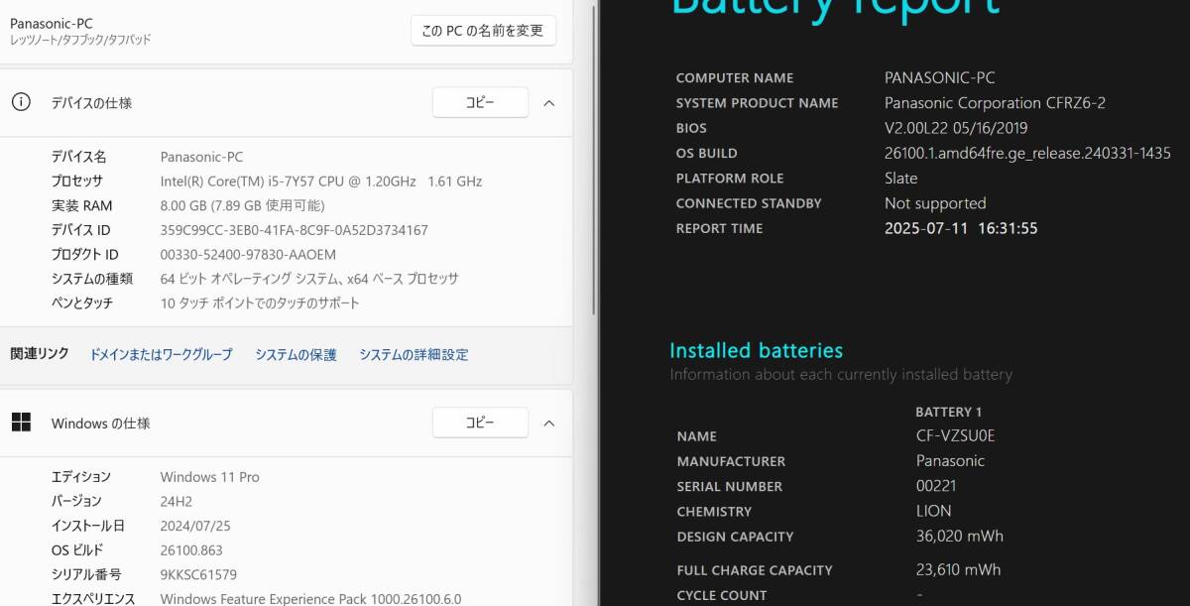Click the Windows logo icon beside Windows の仕様
Image resolution: width=1190 pixels, height=606 pixels.
(21, 423)
